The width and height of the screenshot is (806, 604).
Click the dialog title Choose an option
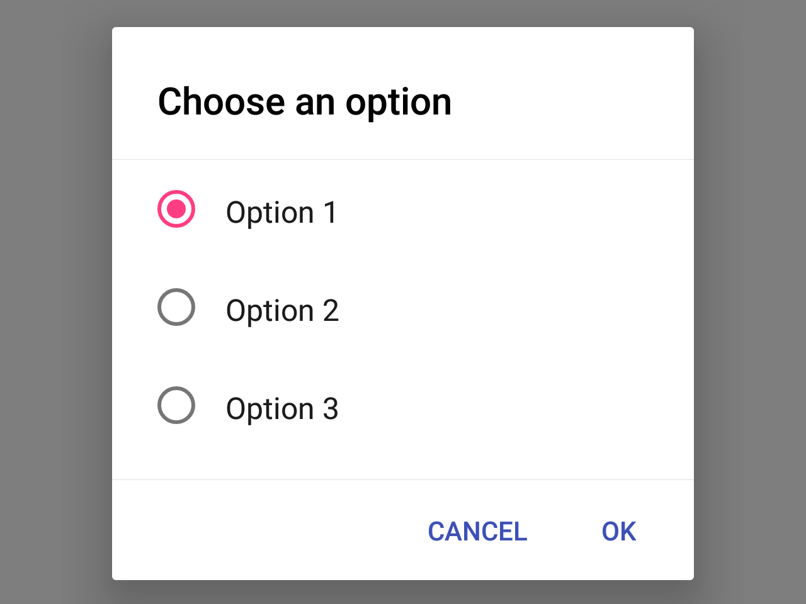pyautogui.click(x=304, y=101)
